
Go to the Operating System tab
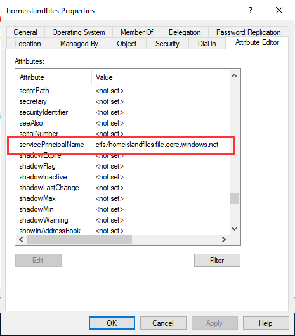79,32
